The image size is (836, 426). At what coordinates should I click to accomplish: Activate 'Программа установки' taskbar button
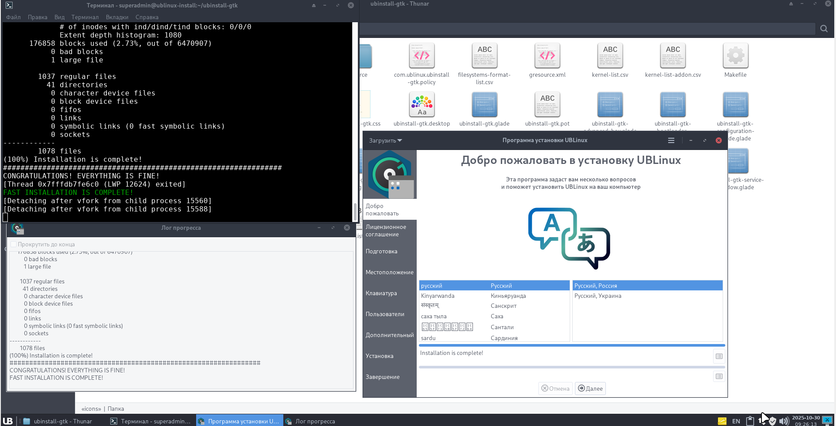click(239, 421)
